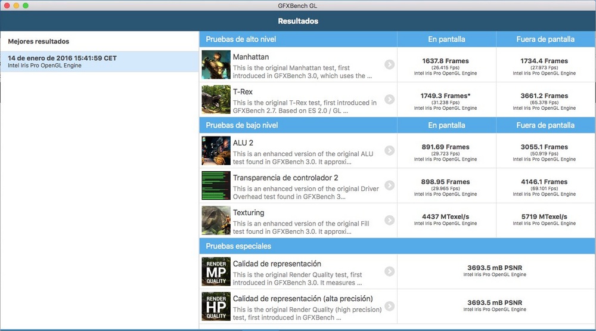Click the Texturing test title
Image resolution: width=596 pixels, height=331 pixels.
[248, 212]
